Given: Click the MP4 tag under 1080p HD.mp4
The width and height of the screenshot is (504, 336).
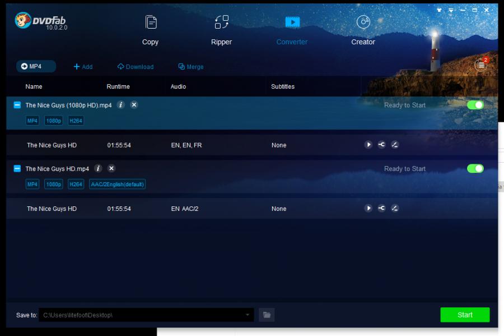Looking at the screenshot, I should (32, 121).
